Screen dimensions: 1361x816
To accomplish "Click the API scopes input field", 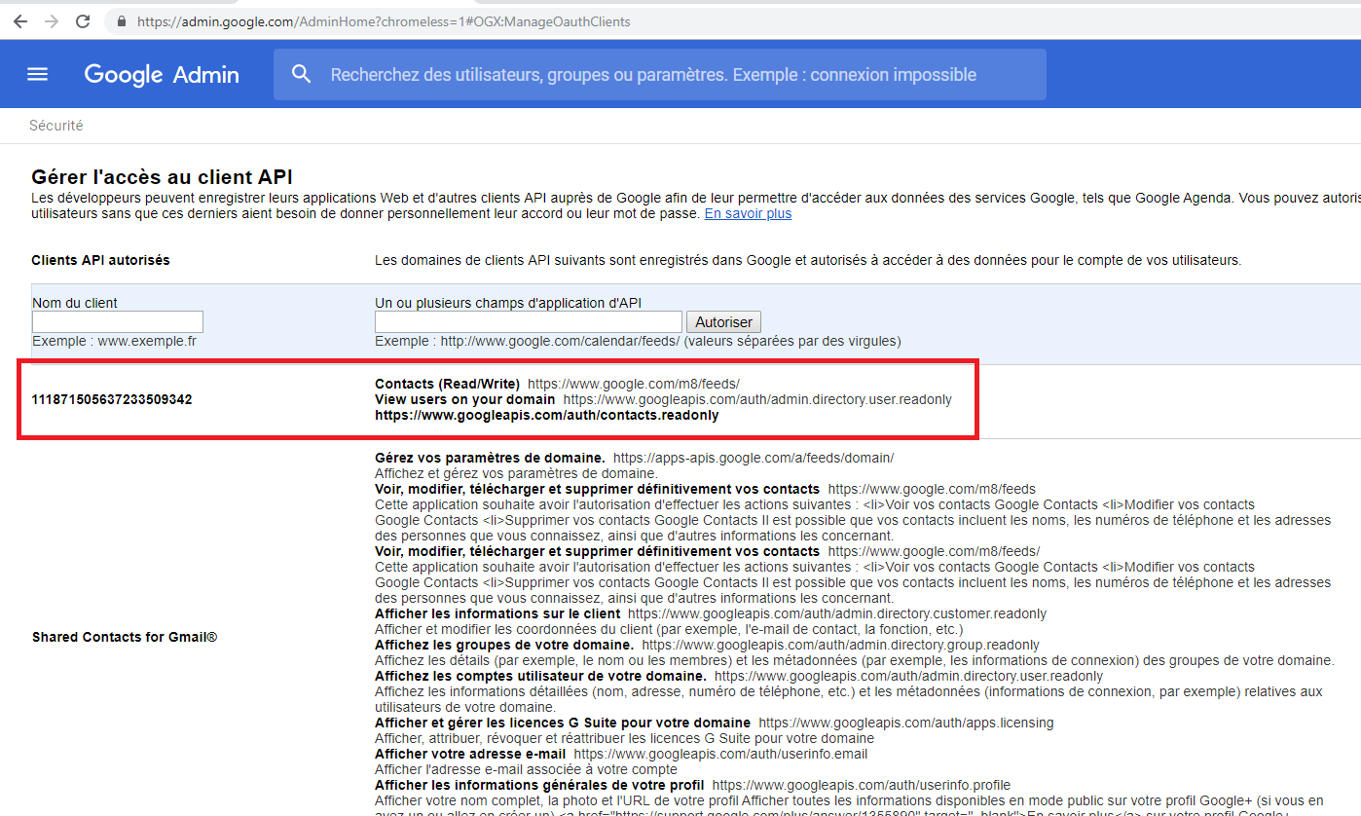I will (x=528, y=321).
